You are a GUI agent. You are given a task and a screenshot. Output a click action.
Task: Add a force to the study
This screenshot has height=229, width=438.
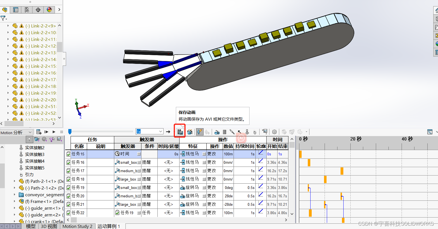coord(239,132)
